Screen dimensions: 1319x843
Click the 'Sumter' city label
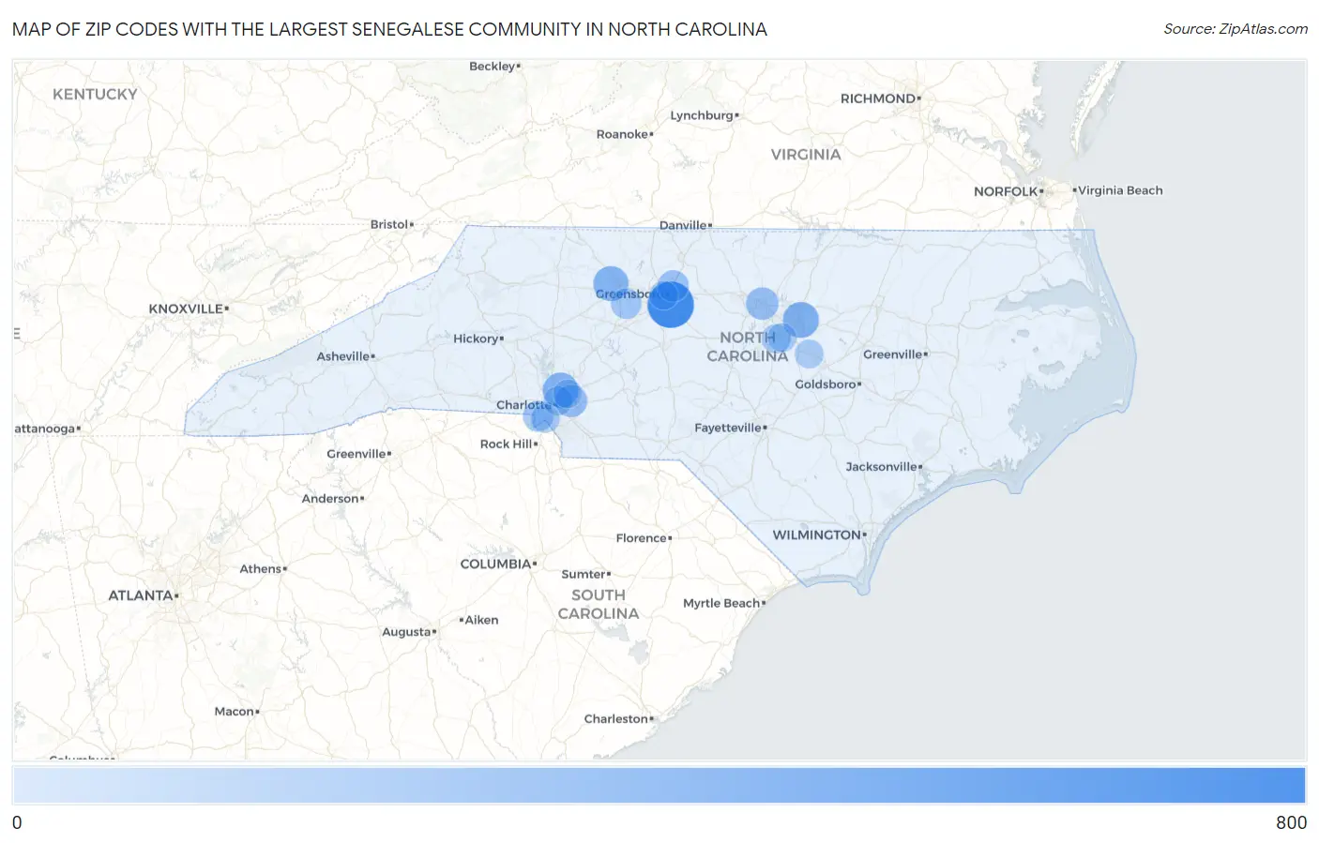click(x=584, y=575)
